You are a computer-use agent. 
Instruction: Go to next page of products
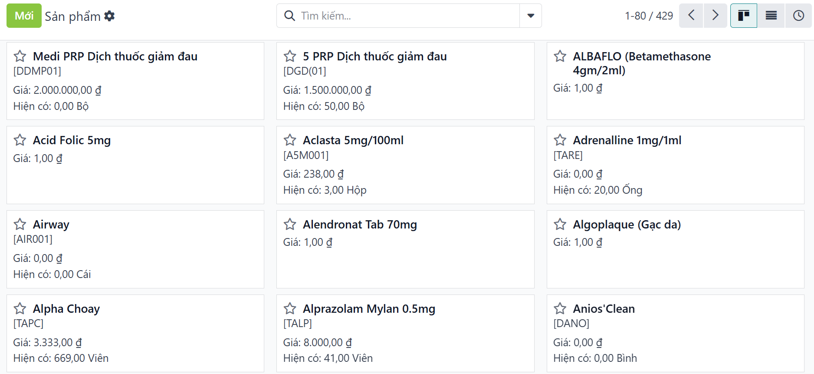coord(715,16)
